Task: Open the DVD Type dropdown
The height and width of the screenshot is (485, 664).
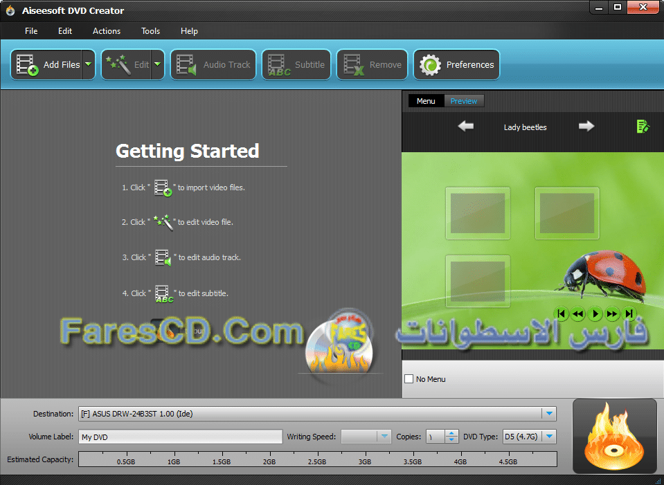Action: [549, 437]
